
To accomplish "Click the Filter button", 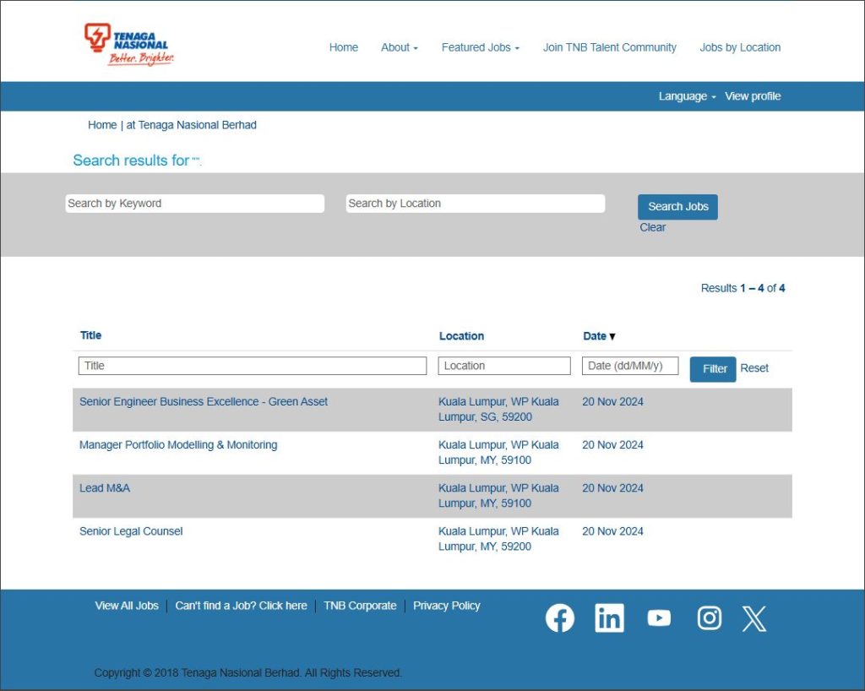I will point(713,369).
